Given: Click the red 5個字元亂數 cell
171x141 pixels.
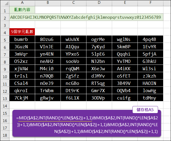Looking at the screenshot, I should [22, 32].
